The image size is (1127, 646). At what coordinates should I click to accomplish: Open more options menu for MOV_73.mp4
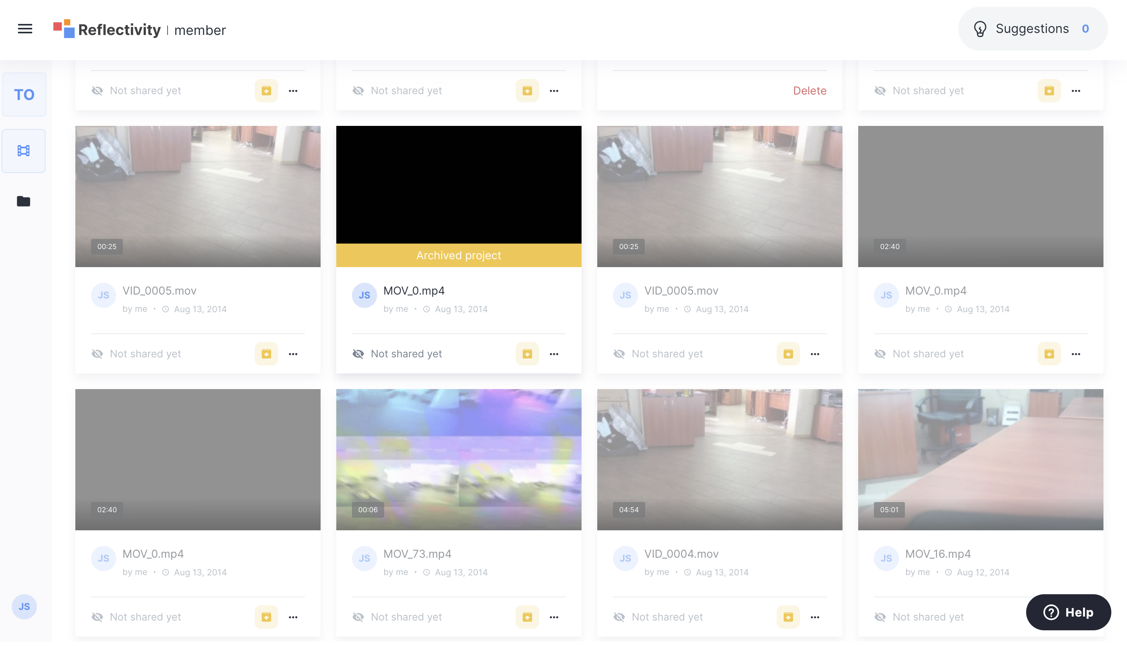pos(554,617)
